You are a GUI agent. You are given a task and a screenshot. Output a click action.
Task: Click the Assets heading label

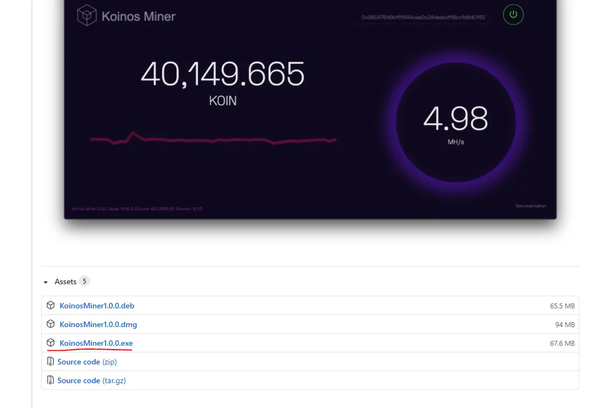tap(65, 281)
